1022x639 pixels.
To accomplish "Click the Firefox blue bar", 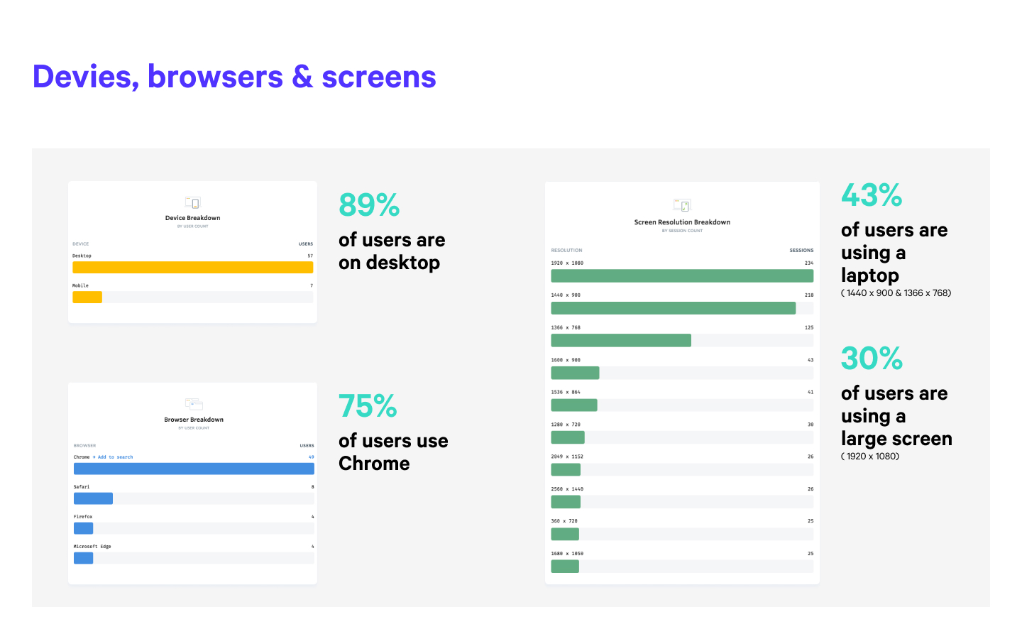I will pyautogui.click(x=83, y=528).
